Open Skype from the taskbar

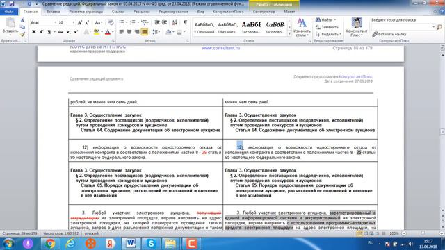151,244
